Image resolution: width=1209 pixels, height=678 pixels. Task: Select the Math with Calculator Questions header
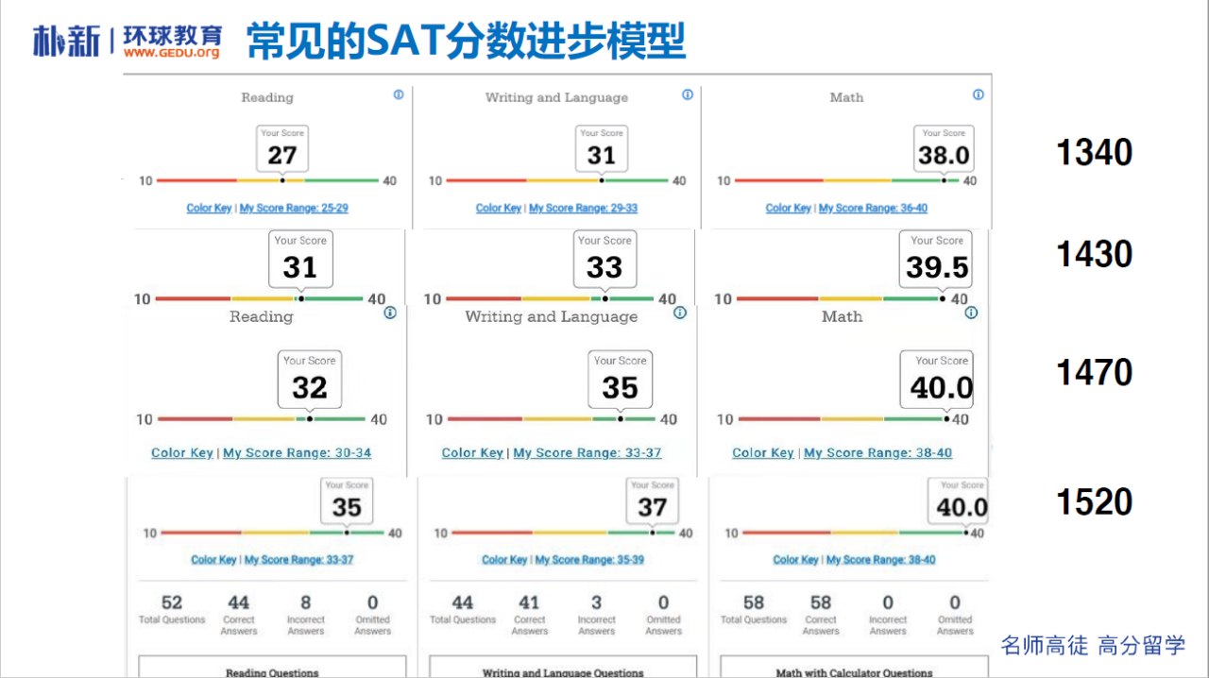(854, 672)
